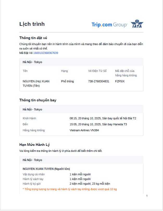Click the page number 1 in footer
Screen dimensions: 163x211
[147, 196]
